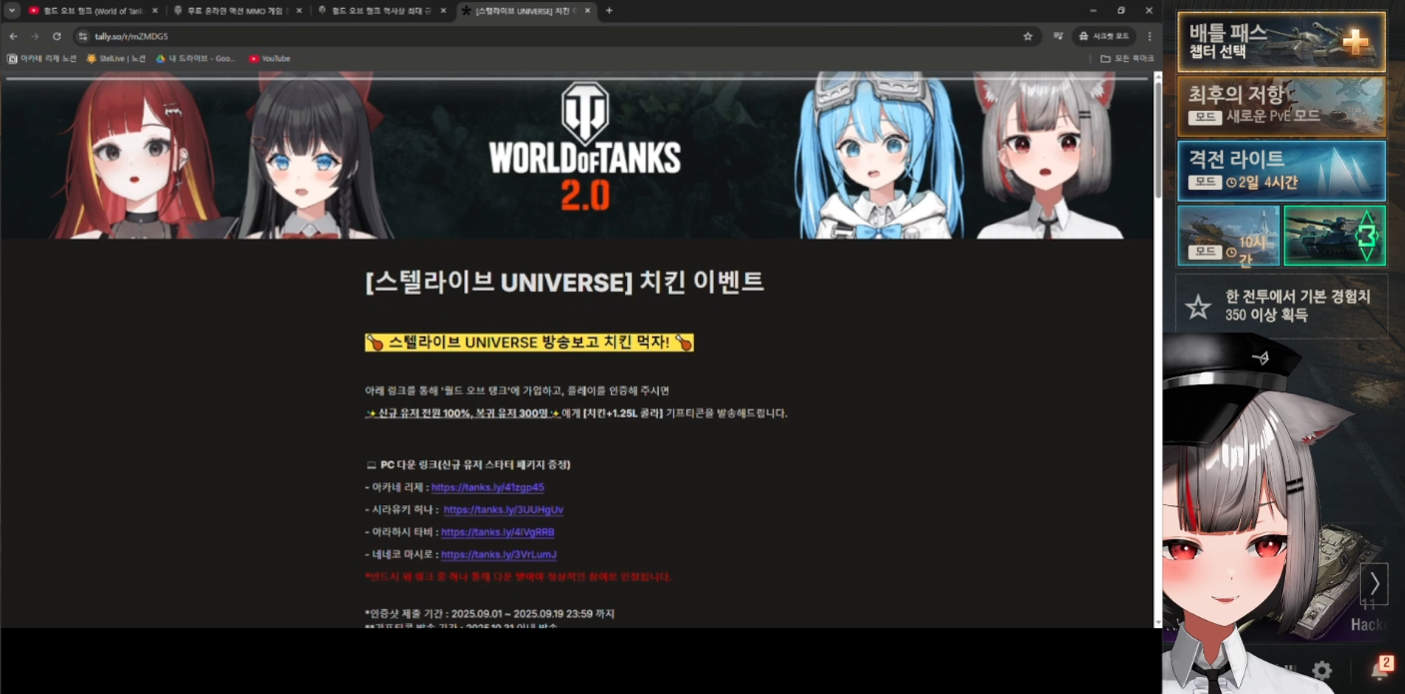
Task: Click the page vertical scrollbar
Action: (1157, 140)
